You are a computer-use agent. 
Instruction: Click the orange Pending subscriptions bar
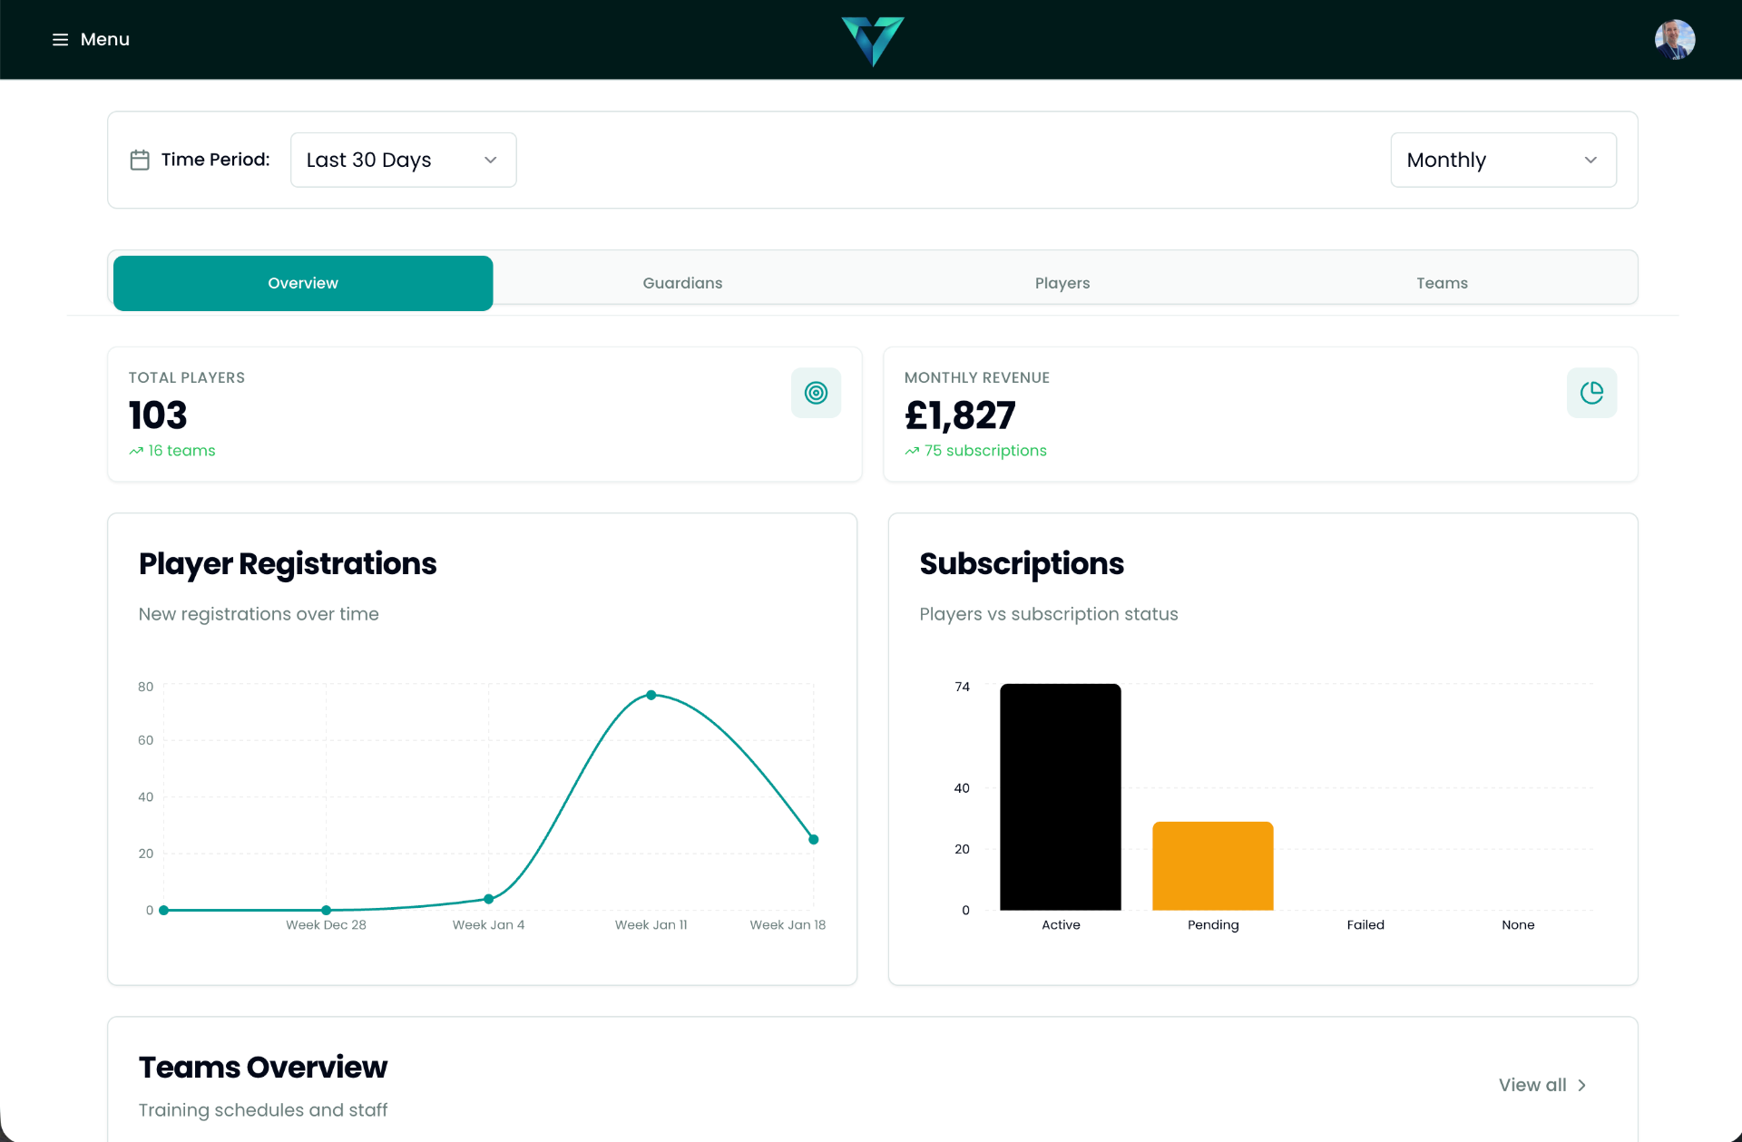tap(1212, 865)
